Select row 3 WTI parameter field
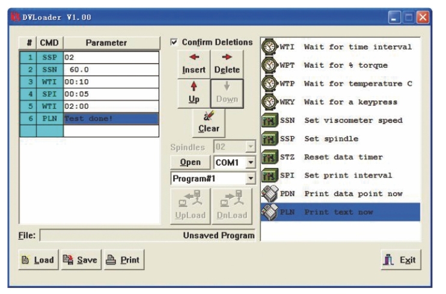Image resolution: width=446 pixels, height=294 pixels. [111, 82]
